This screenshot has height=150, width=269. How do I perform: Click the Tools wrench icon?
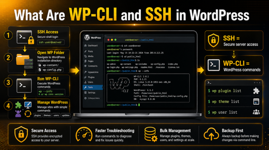(x=85, y=87)
